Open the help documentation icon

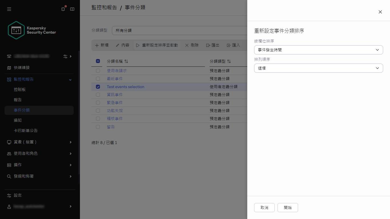coord(72,9)
